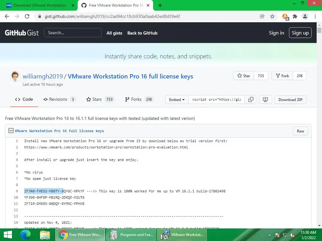322x241 pixels.
Task: Go Back to GitHub
Action: [x=142, y=33]
